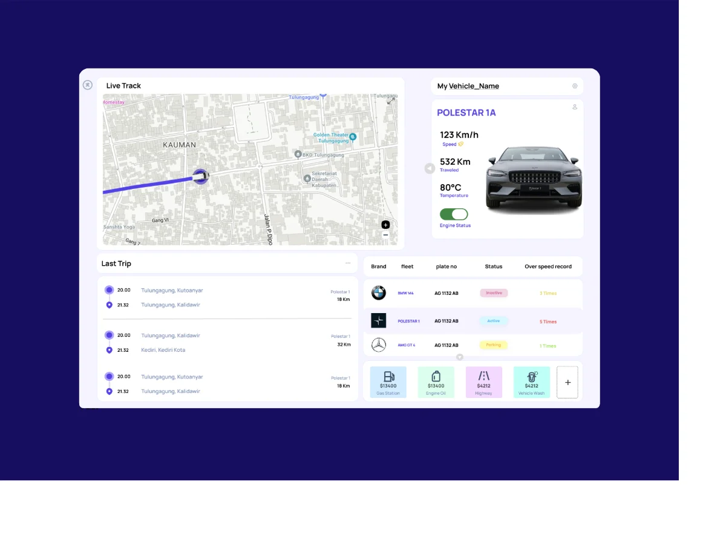Click the 80°C temperature value
Viewport: 726px width, 545px height.
[451, 188]
